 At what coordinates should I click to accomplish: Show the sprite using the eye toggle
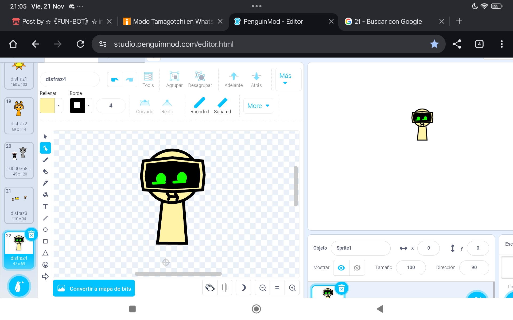click(341, 268)
